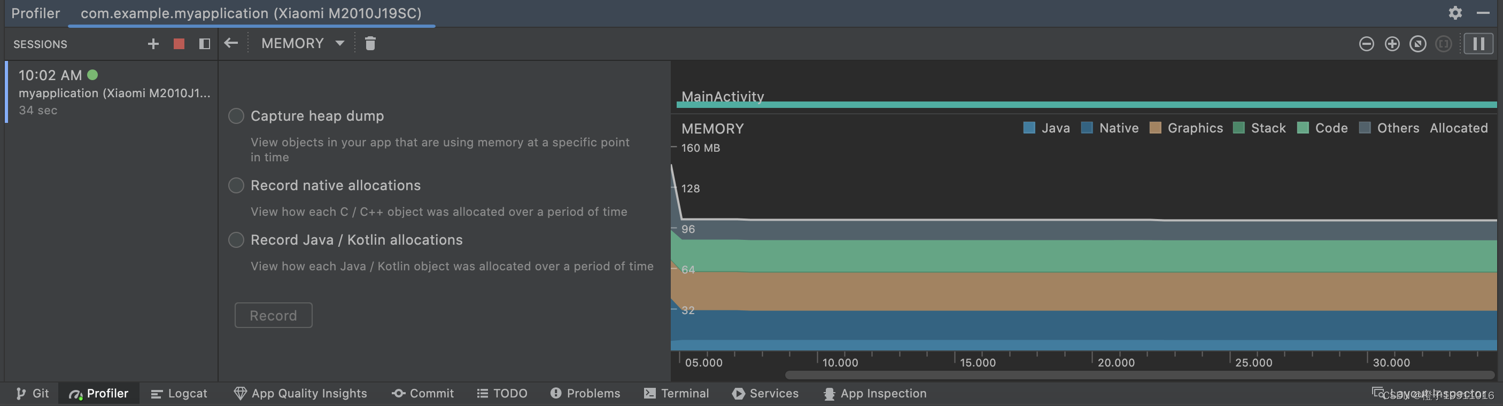Select the 10:02 AM session entry
The height and width of the screenshot is (406, 1503).
tap(111, 92)
